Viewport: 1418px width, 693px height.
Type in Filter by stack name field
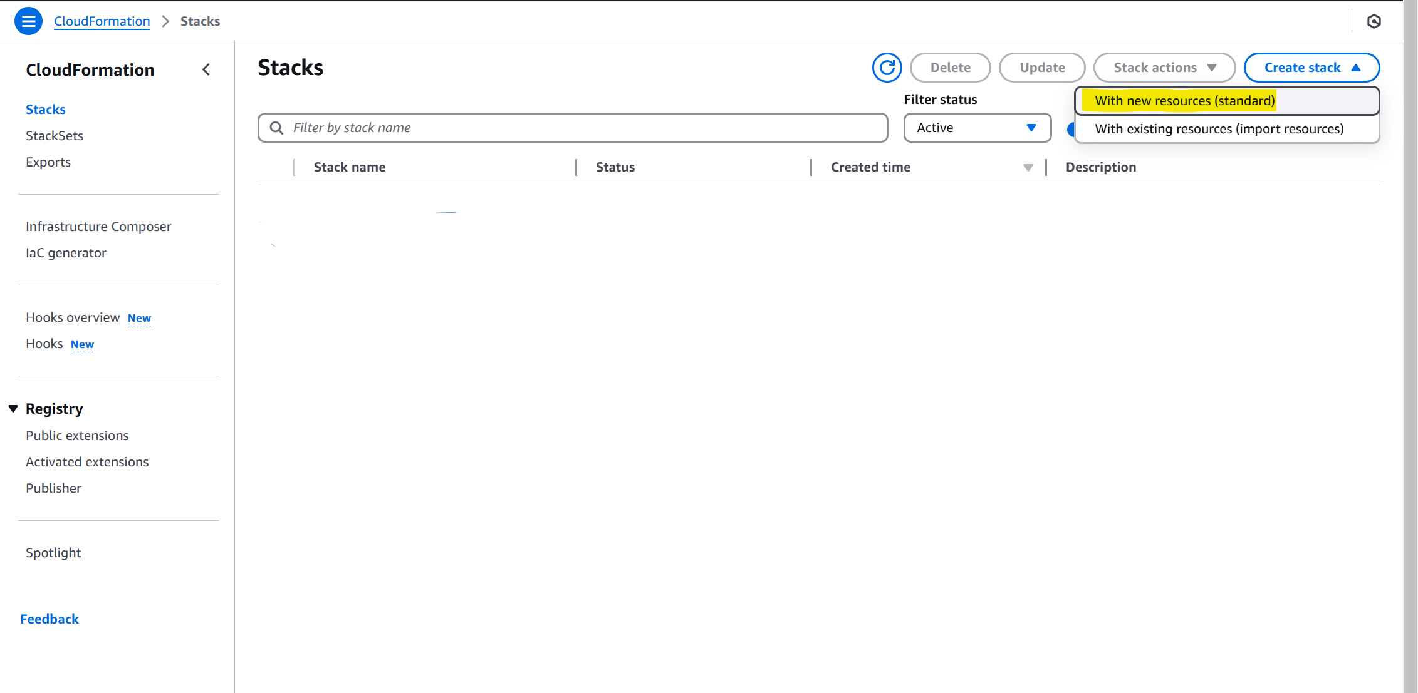point(583,128)
